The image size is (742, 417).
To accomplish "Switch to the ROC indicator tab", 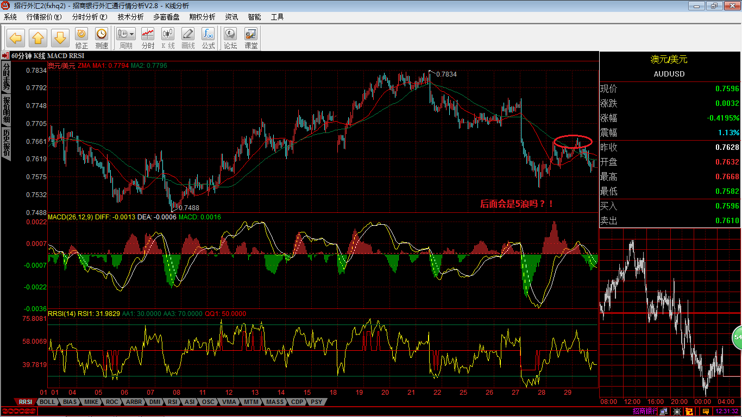I will 112,402.
